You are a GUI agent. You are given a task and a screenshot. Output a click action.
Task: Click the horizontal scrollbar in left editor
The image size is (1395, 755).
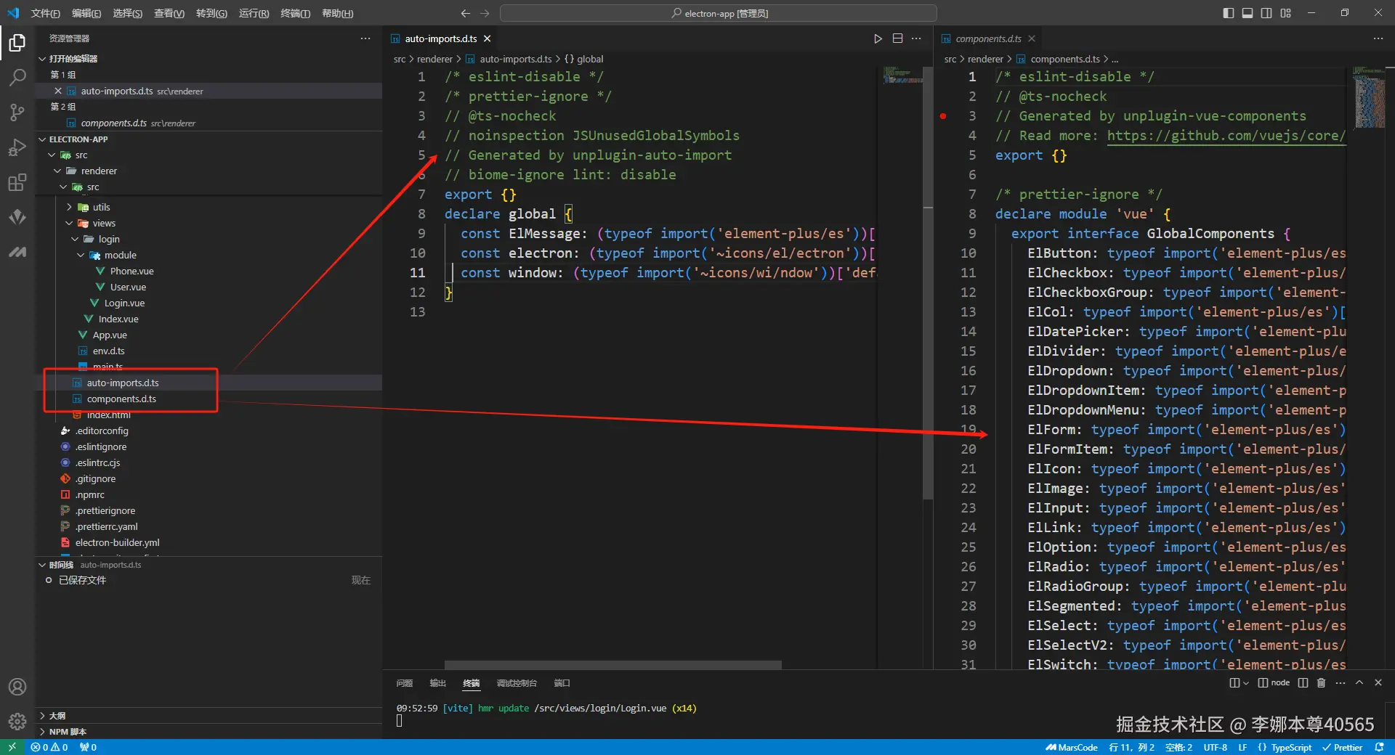pyautogui.click(x=612, y=665)
